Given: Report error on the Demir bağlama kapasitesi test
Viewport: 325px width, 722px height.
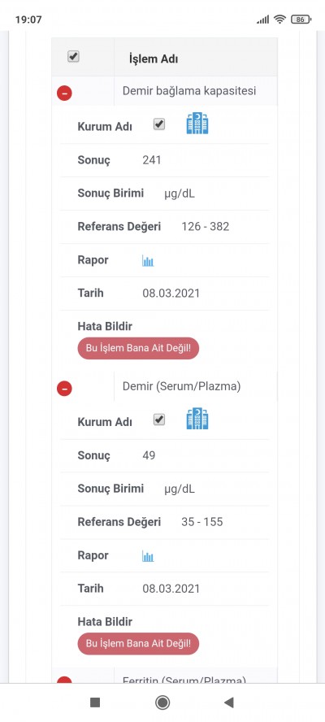Looking at the screenshot, I should pyautogui.click(x=138, y=348).
